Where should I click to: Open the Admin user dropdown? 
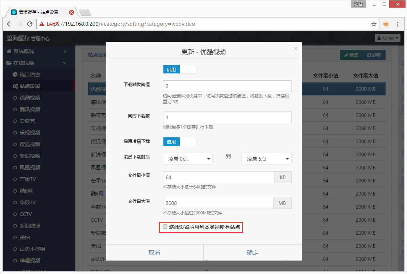(388, 38)
